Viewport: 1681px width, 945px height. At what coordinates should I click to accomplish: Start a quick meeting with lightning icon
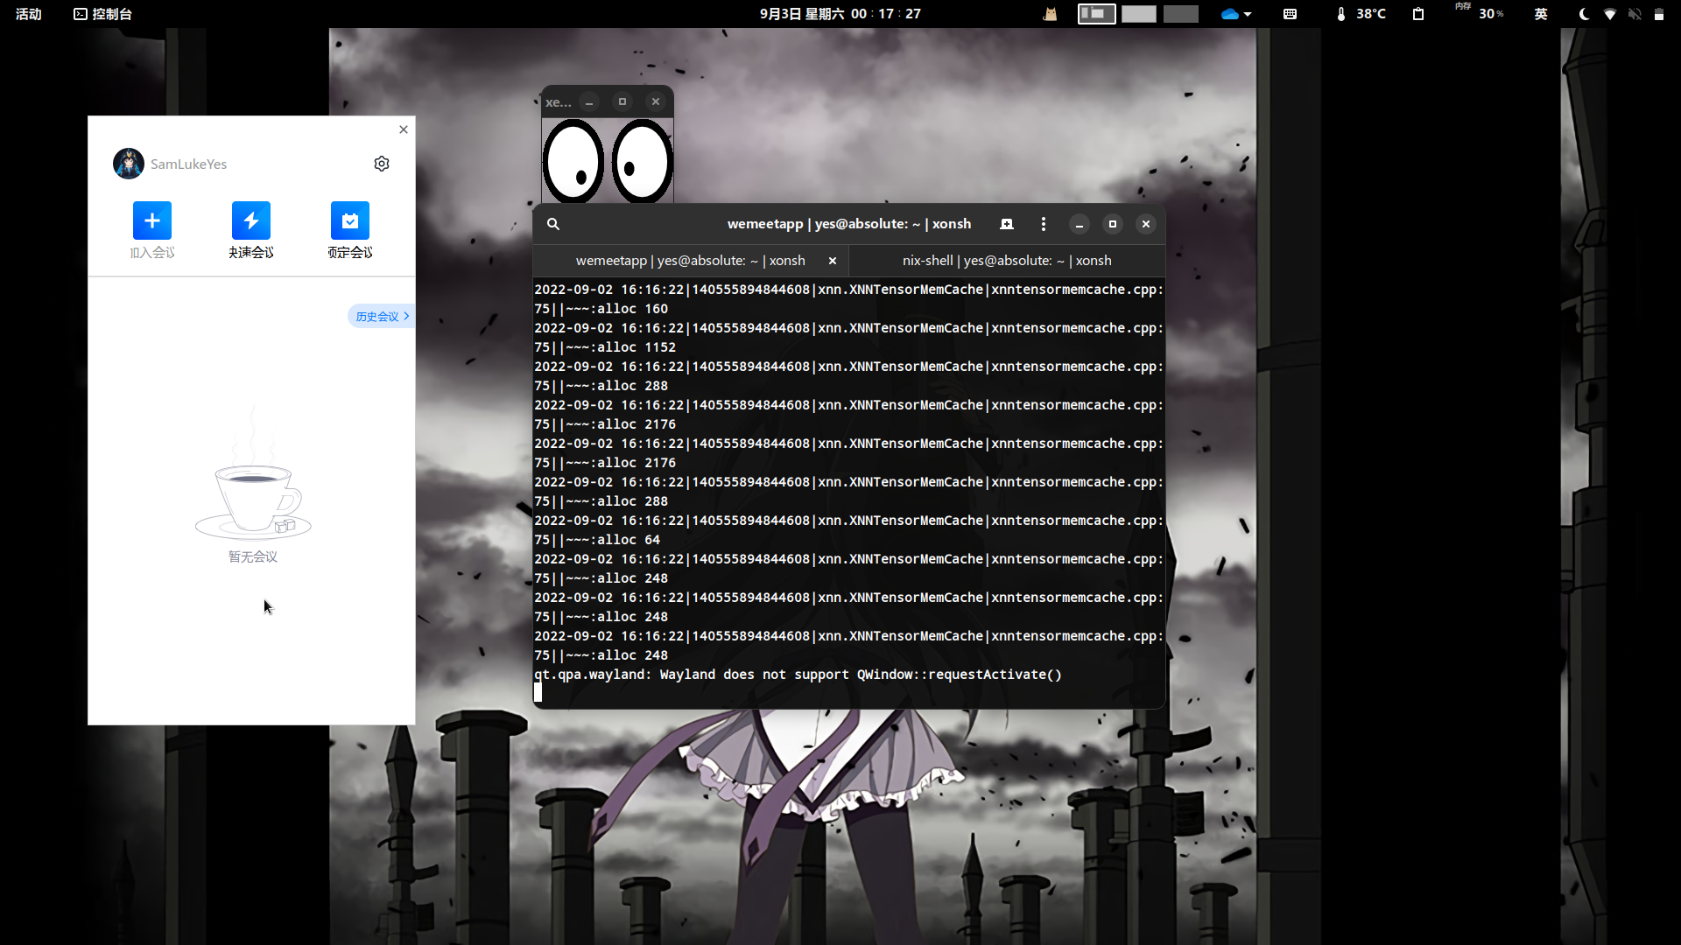coord(251,220)
